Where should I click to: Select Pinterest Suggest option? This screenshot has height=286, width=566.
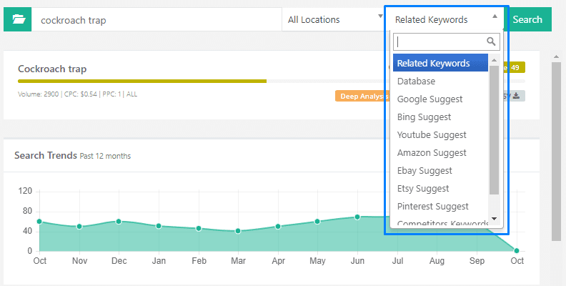[432, 207]
